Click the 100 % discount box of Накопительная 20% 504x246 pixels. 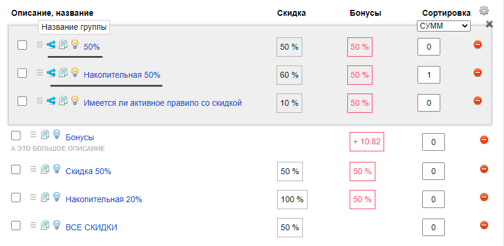click(292, 199)
